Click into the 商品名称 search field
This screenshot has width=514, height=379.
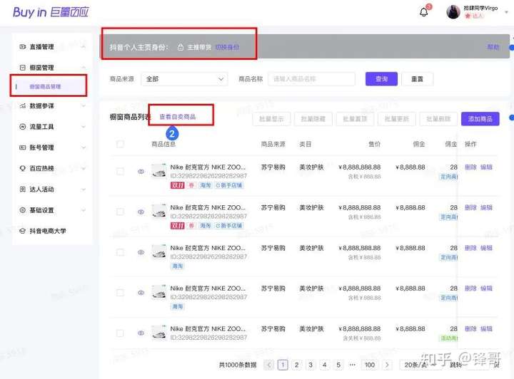[x=311, y=79]
